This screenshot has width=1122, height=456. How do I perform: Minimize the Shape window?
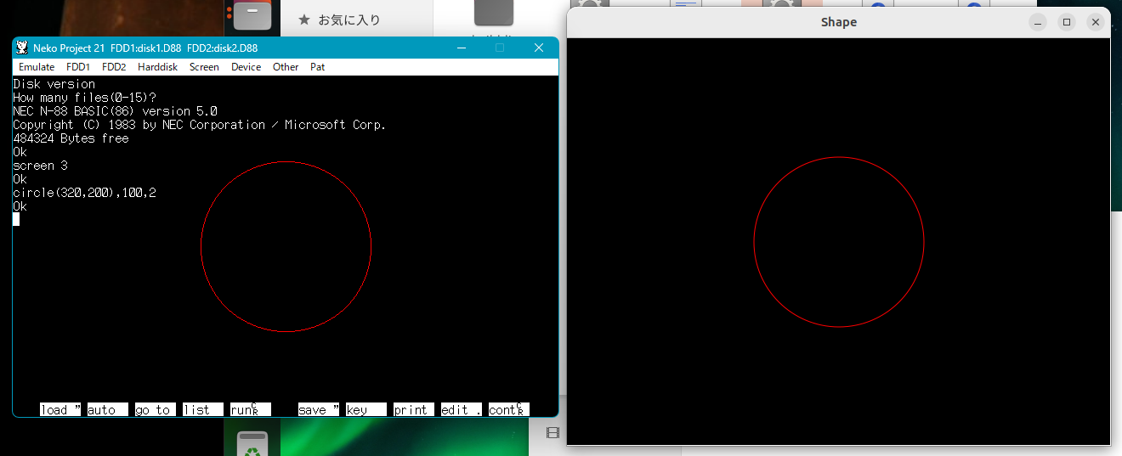pyautogui.click(x=1038, y=22)
